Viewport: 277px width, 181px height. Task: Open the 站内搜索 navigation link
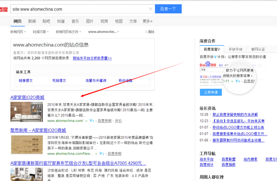(250, 159)
